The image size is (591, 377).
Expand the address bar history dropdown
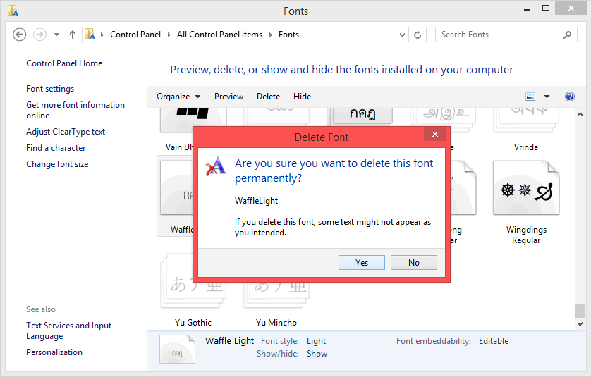pos(401,35)
